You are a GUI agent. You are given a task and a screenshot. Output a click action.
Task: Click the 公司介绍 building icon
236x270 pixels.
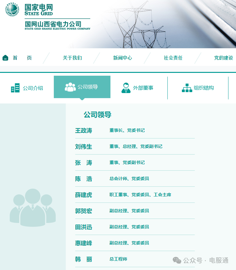coord(15,88)
